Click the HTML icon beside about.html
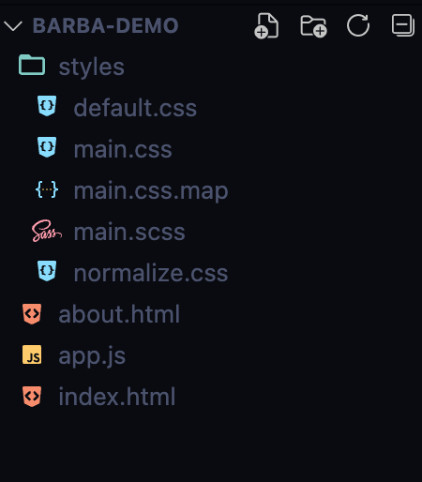This screenshot has height=482, width=422. click(x=32, y=314)
